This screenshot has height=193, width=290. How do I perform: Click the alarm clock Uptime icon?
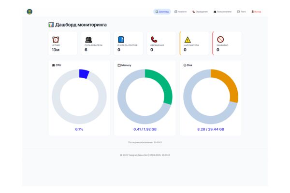click(56, 40)
